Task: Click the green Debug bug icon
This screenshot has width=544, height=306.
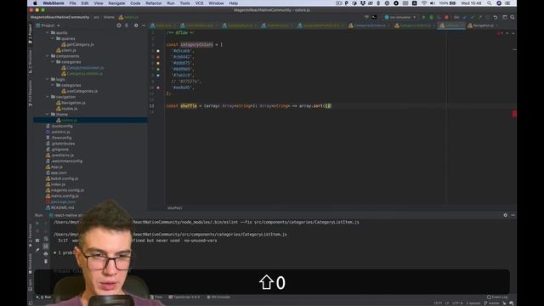Action: click(431, 17)
